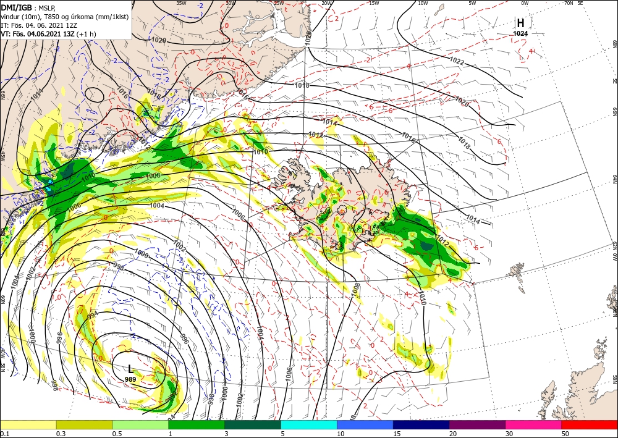Click the '989' low pressure value
The image size is (618, 438).
click(130, 379)
